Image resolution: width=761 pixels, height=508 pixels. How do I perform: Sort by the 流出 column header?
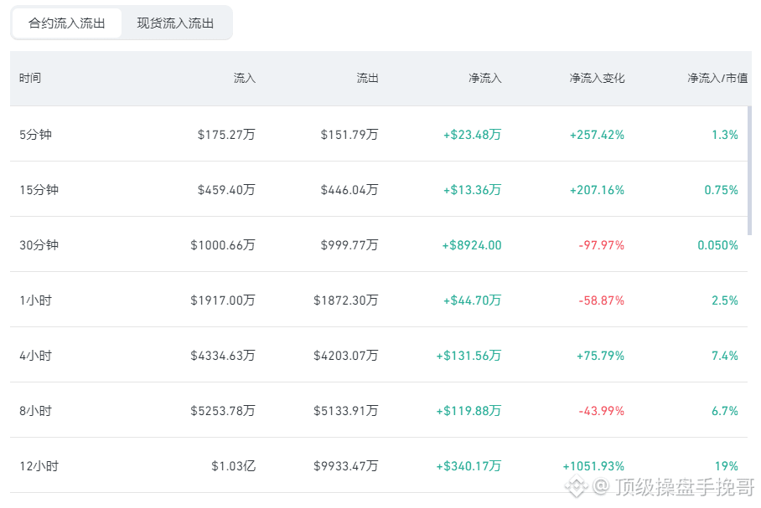point(367,78)
